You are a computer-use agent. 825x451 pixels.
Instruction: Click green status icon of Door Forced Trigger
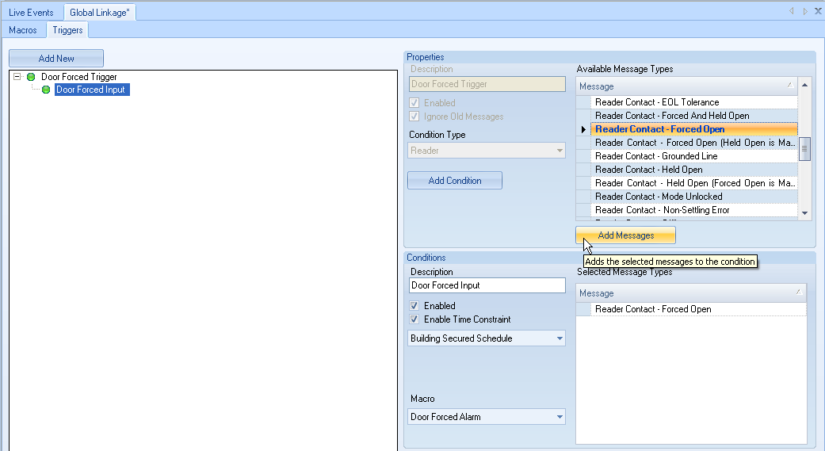click(x=31, y=77)
